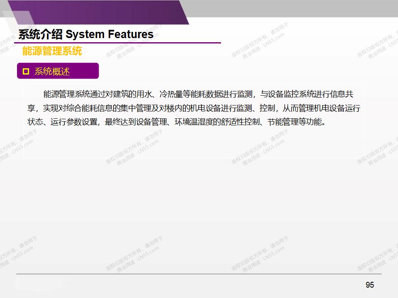Select the yellow subtitle 能源管理系统
Screen dimensions: 398x298
coord(52,51)
